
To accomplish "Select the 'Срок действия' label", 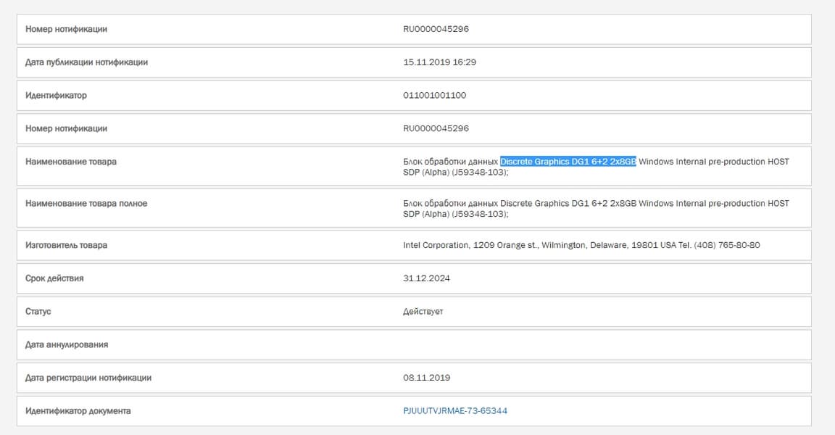I will (x=54, y=278).
